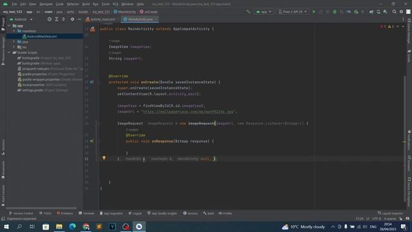412x232 pixels.
Task: Click the Search Everywhere magnifier icon
Action: [x=394, y=12]
